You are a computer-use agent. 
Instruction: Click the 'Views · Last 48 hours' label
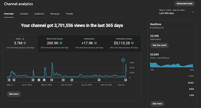(160, 58)
